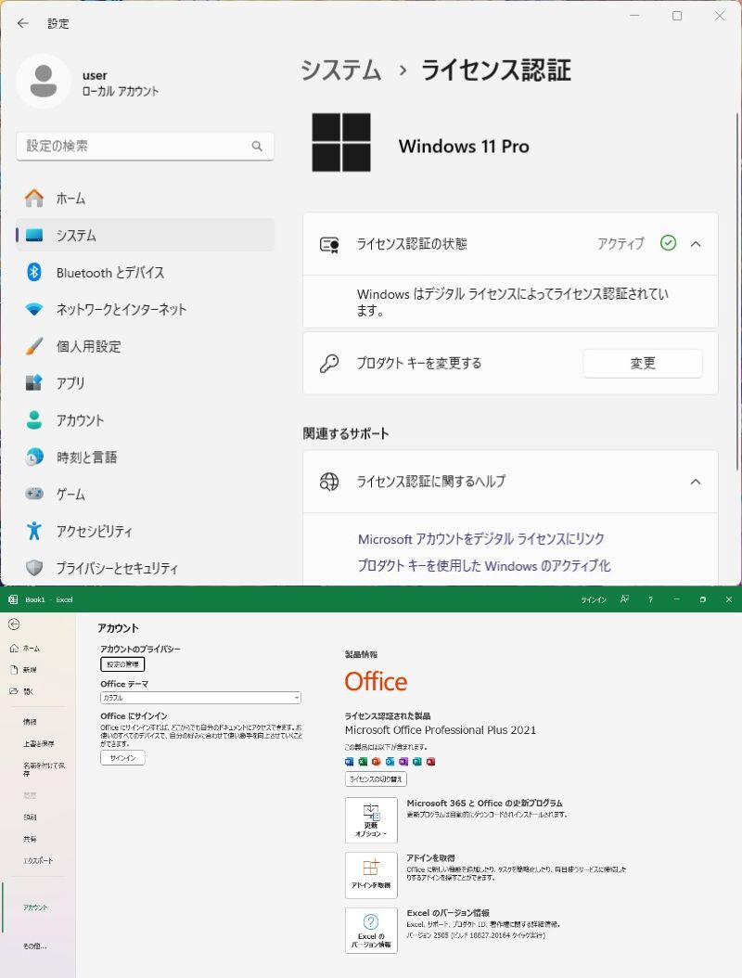
Task: Click the feedback person icon in Excel title bar
Action: [624, 599]
